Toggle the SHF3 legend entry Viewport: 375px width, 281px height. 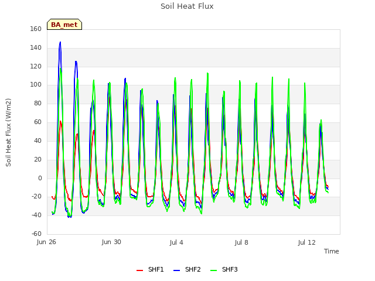pos(224,269)
